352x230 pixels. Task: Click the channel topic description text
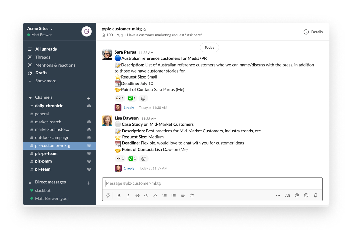coord(164,35)
